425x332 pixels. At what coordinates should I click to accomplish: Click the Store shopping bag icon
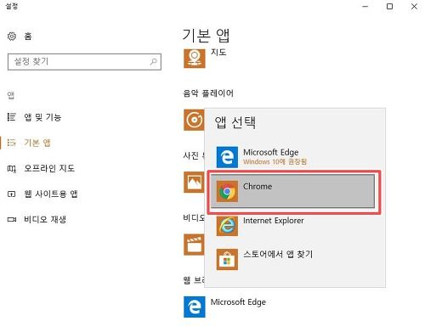tap(227, 260)
